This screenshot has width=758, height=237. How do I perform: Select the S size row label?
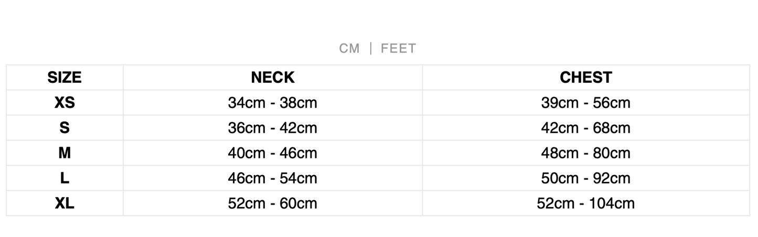(x=65, y=128)
